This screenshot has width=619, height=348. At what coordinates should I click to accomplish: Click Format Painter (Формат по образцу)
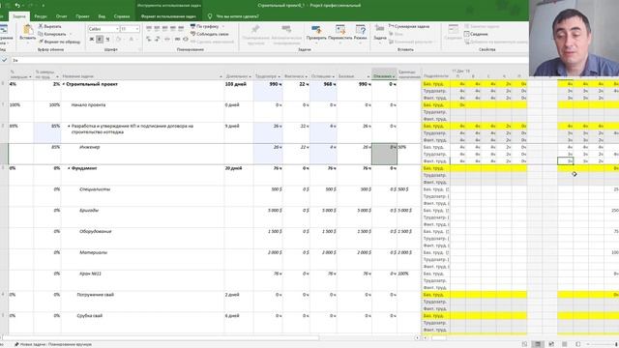59,42
